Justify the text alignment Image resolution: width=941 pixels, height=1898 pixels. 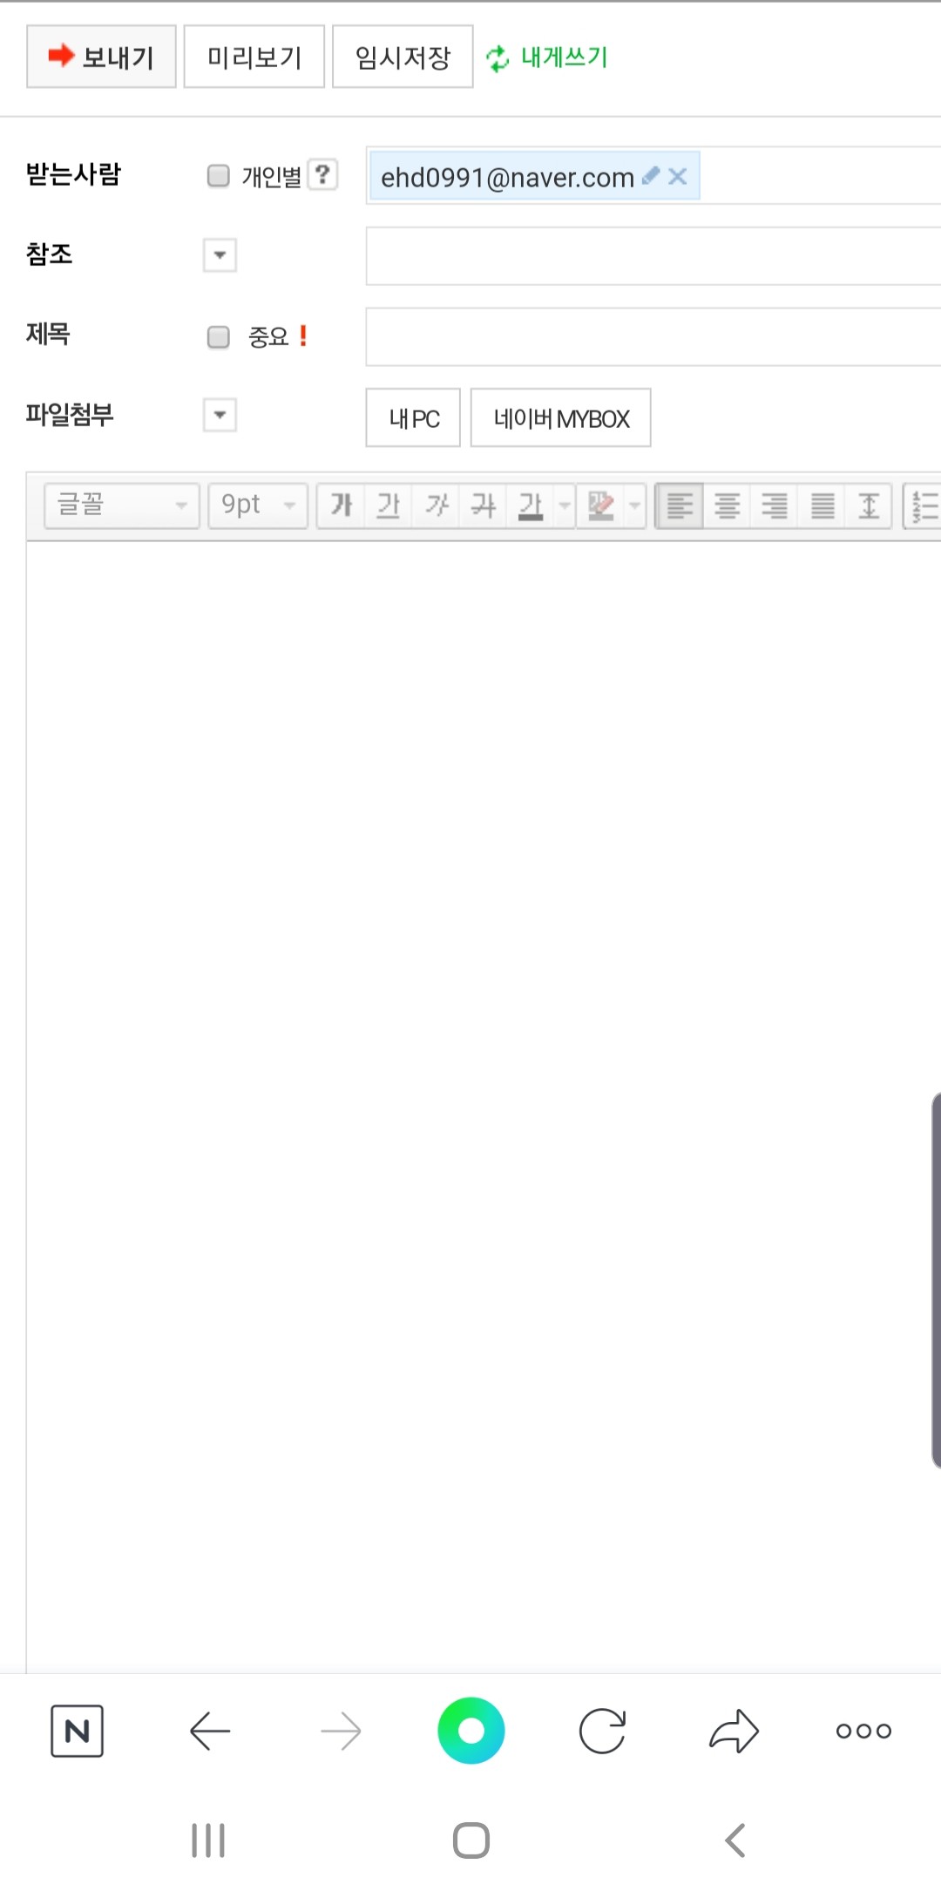pyautogui.click(x=823, y=505)
